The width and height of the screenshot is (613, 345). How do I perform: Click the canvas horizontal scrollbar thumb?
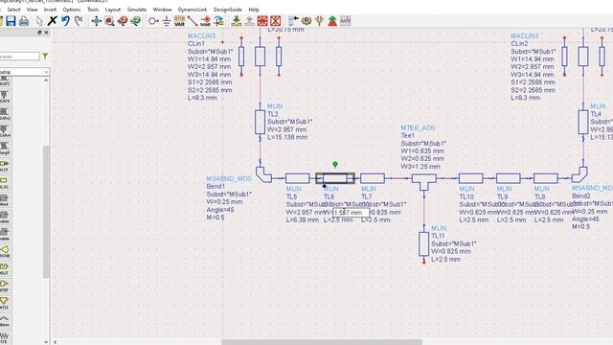click(322, 342)
